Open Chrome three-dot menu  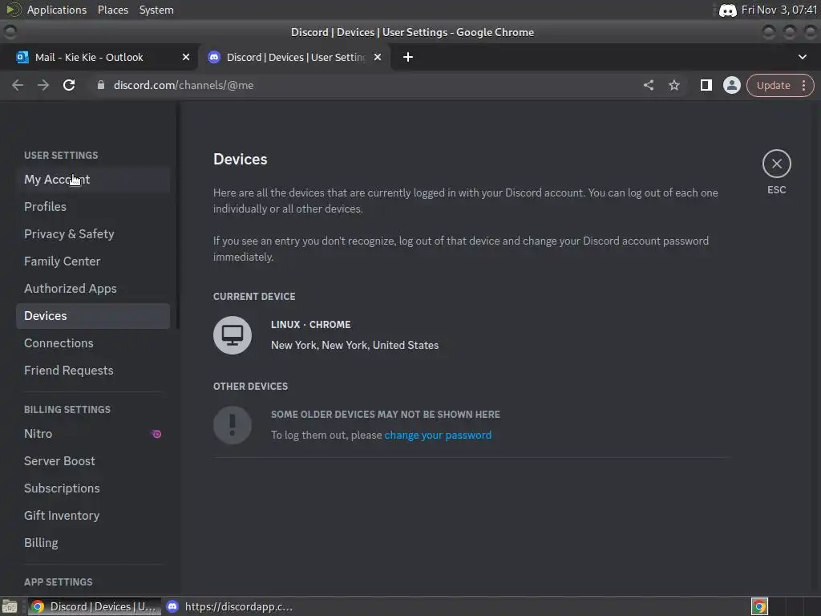[x=803, y=85]
